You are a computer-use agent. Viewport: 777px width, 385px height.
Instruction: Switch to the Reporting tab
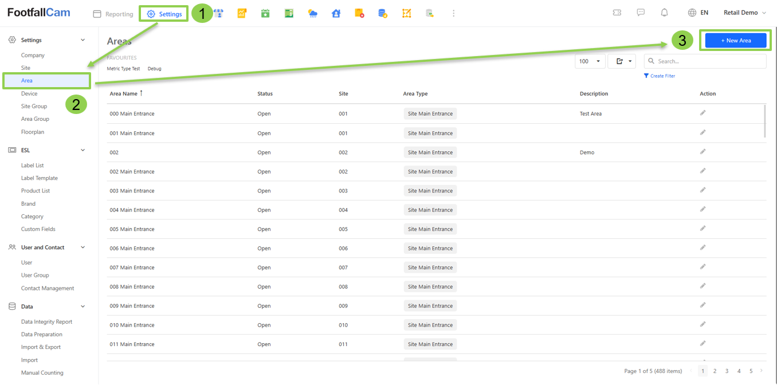pyautogui.click(x=113, y=14)
